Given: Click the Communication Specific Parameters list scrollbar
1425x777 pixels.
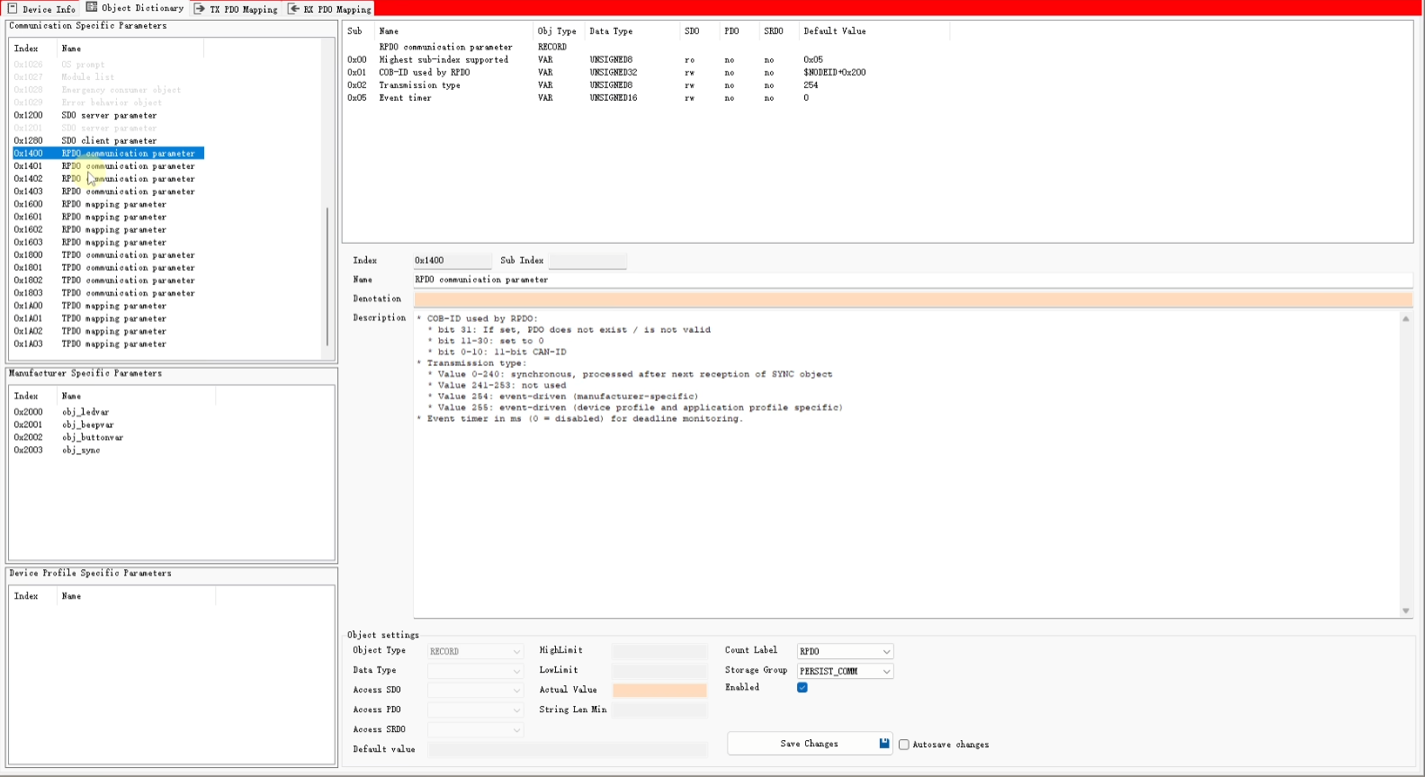Looking at the screenshot, I should [x=327, y=277].
